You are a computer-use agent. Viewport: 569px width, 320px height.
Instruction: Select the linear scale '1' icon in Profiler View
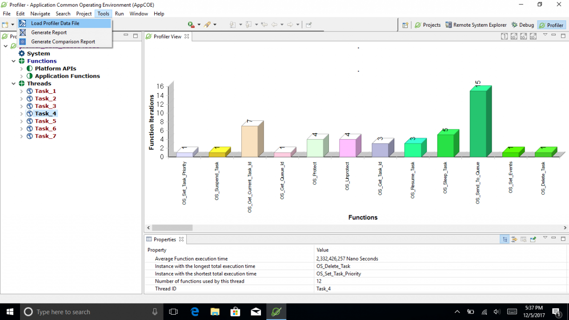coord(504,36)
